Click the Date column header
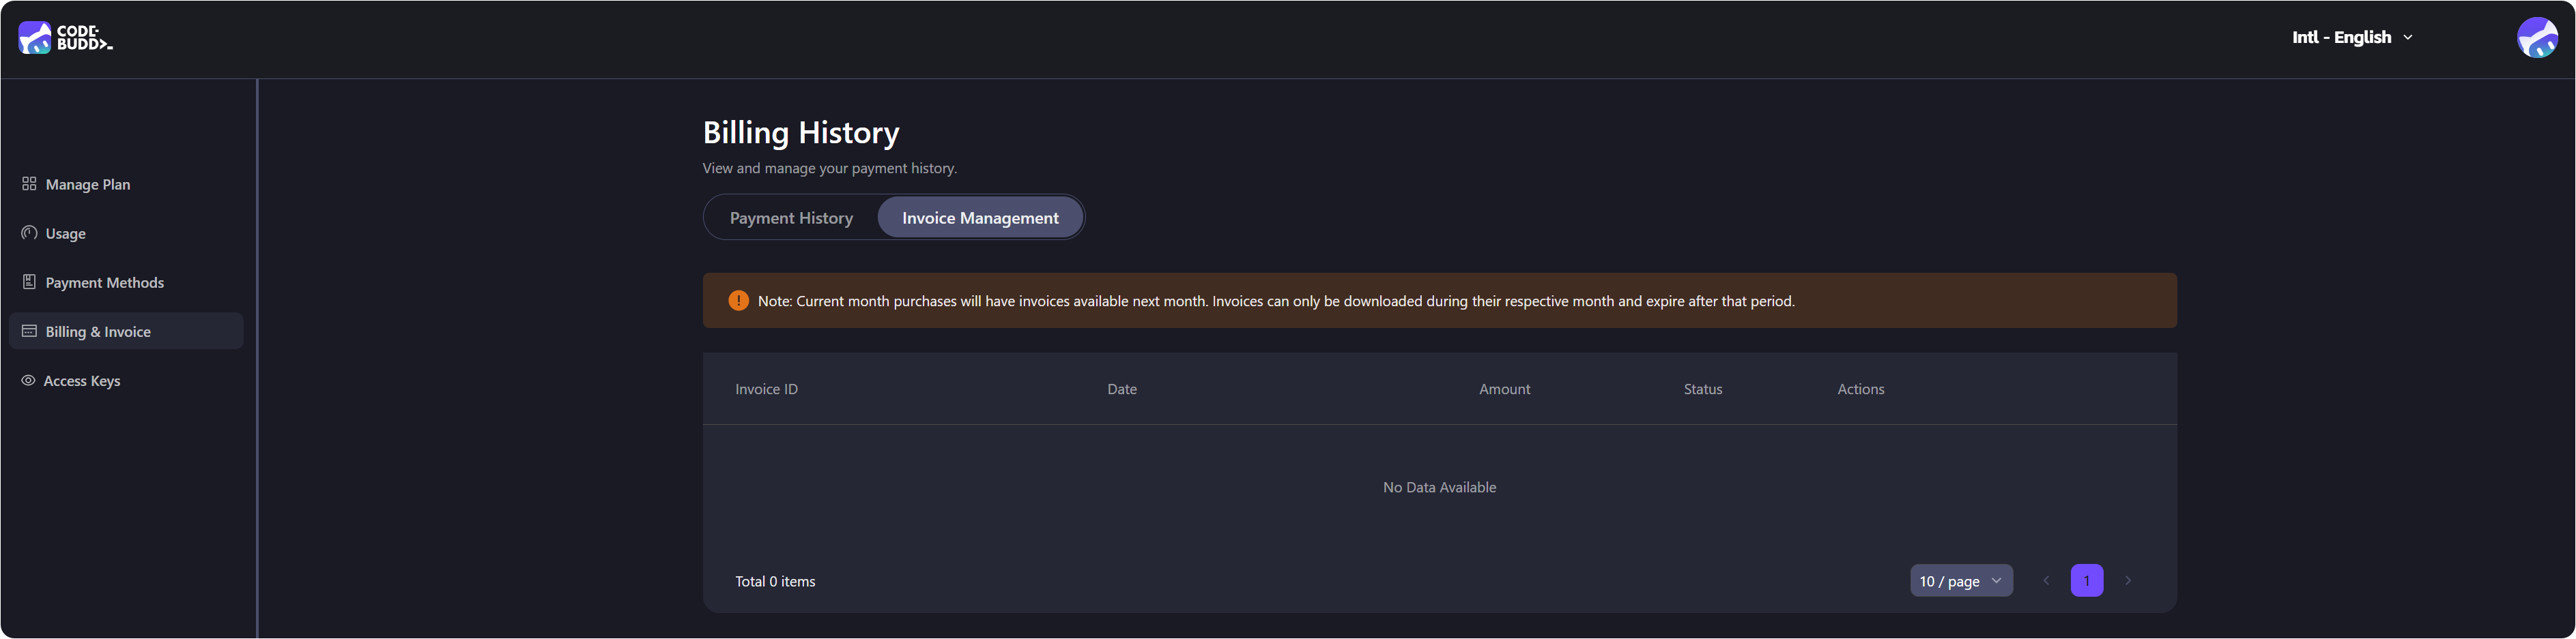This screenshot has height=639, width=2576. (1122, 389)
